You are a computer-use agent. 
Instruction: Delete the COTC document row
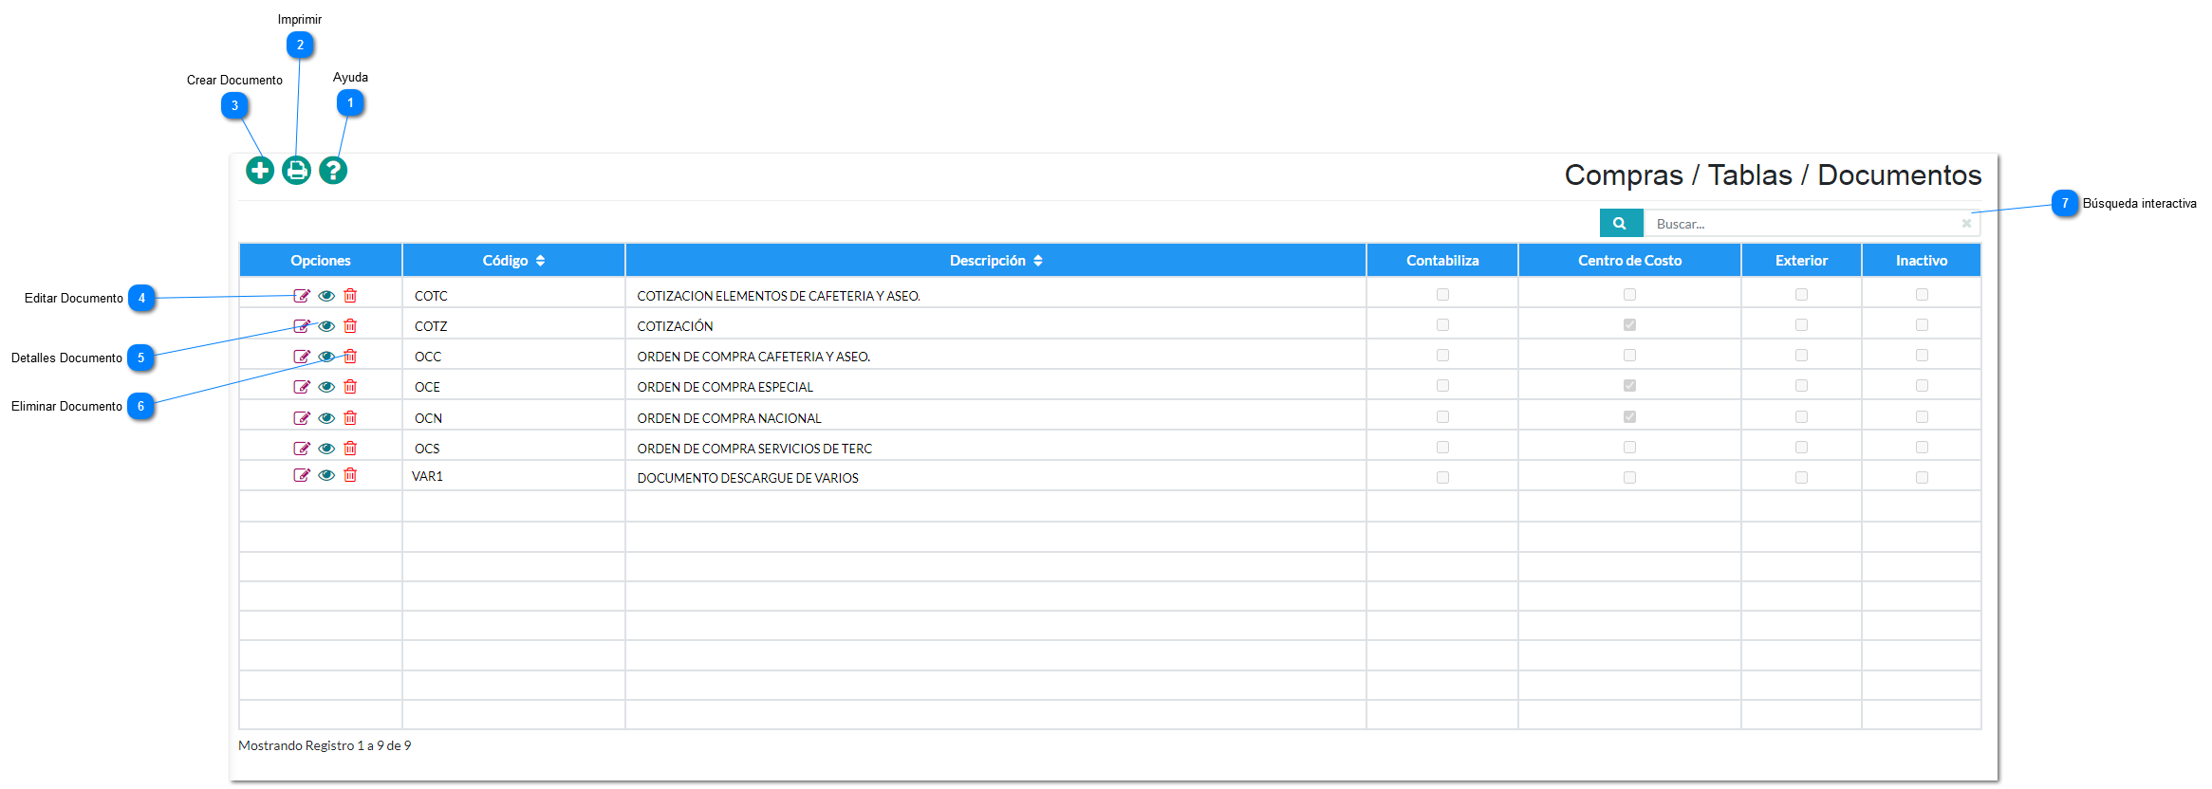[350, 296]
